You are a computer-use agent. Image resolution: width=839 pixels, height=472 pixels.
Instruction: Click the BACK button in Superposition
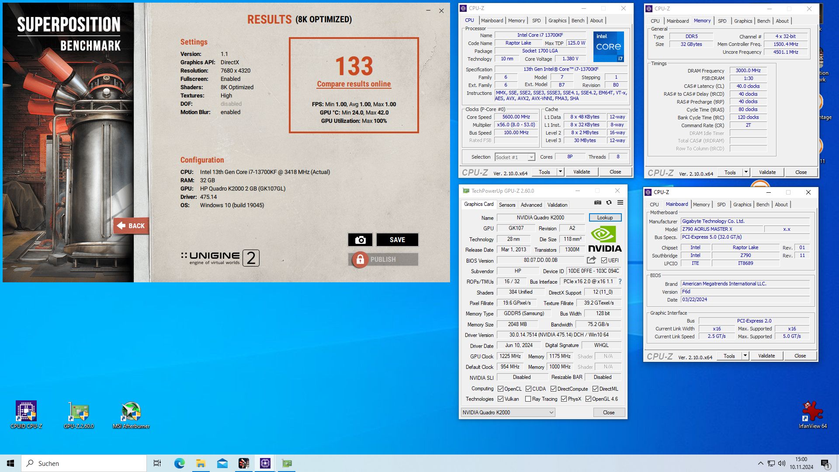pos(131,226)
